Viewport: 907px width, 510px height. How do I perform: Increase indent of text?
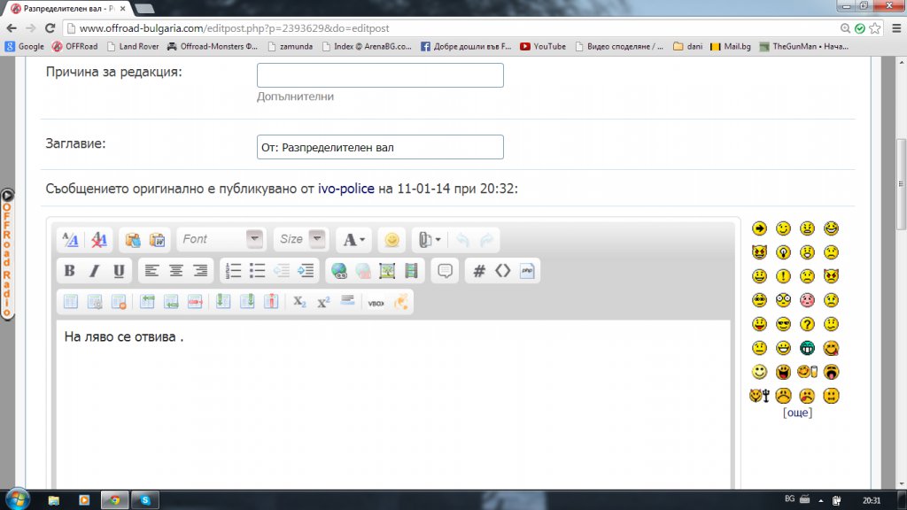click(306, 271)
